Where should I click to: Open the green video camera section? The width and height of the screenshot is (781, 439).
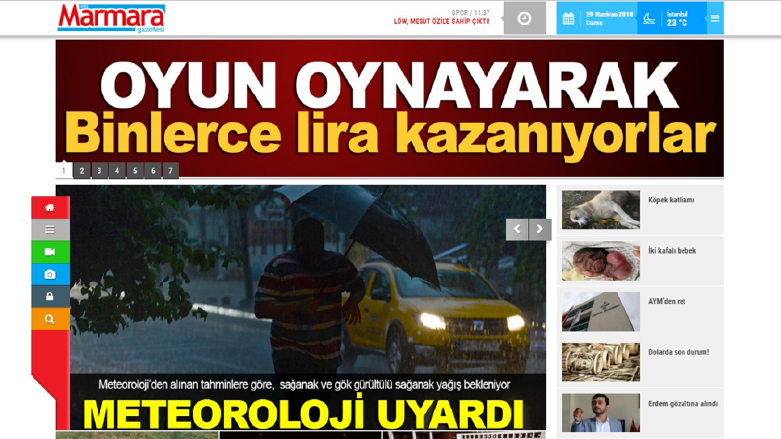[x=50, y=252]
